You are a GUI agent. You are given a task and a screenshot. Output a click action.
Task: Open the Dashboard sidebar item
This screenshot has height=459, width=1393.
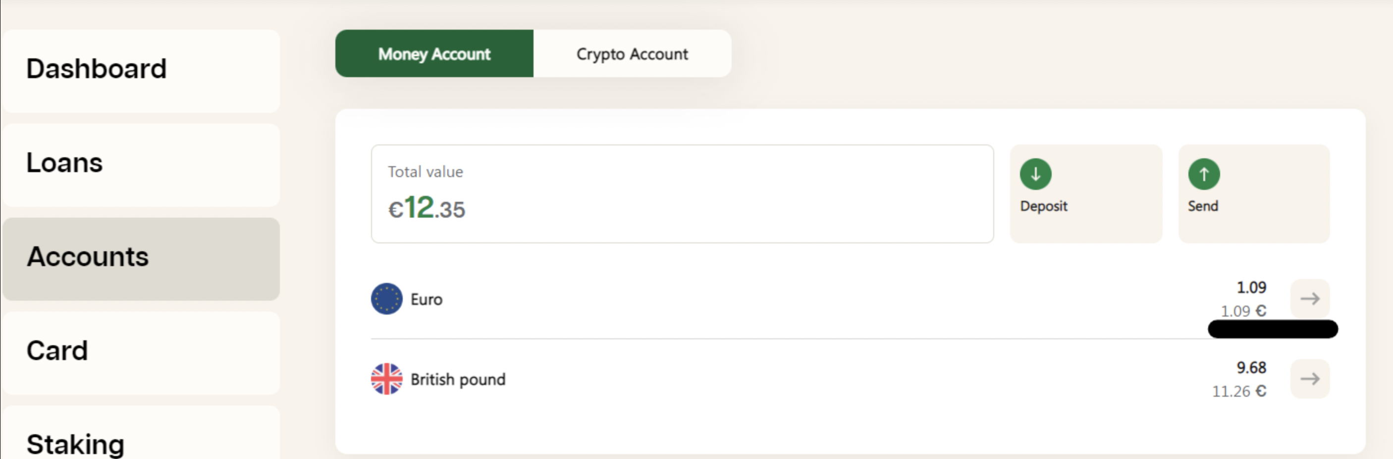coord(141,71)
